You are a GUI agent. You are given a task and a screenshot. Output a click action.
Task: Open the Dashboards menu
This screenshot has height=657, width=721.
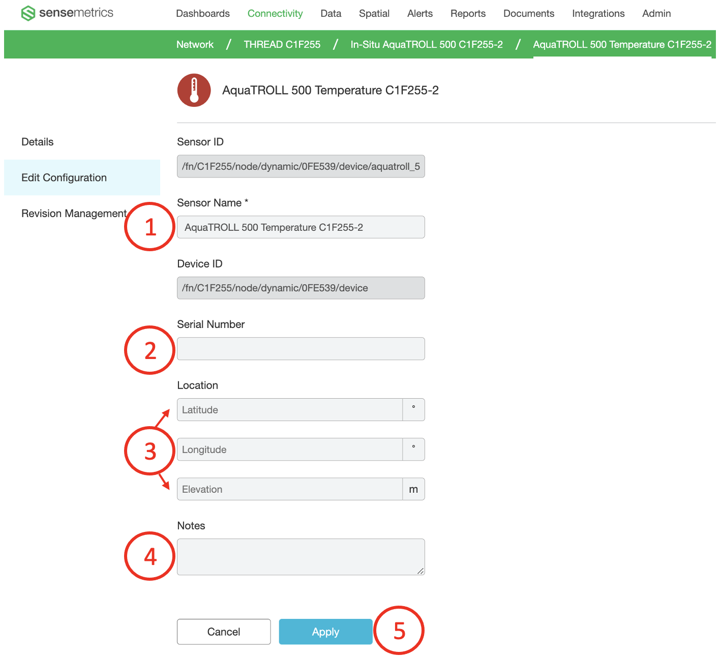tap(203, 14)
